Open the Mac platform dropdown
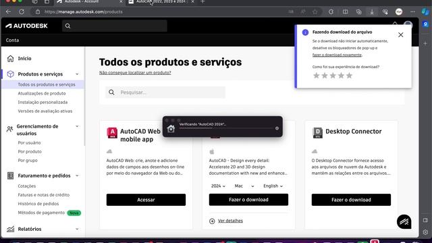Screen dimensions: 432x243 coord(244,186)
